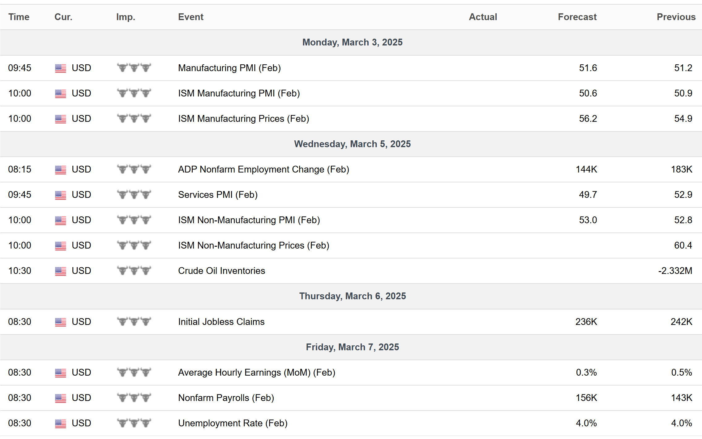This screenshot has height=439, width=702.
Task: Open Manufacturing PMI (Feb) event
Action: pyautogui.click(x=229, y=68)
